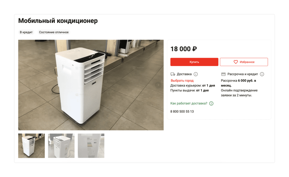Click the credit card icon

pyautogui.click(x=223, y=74)
